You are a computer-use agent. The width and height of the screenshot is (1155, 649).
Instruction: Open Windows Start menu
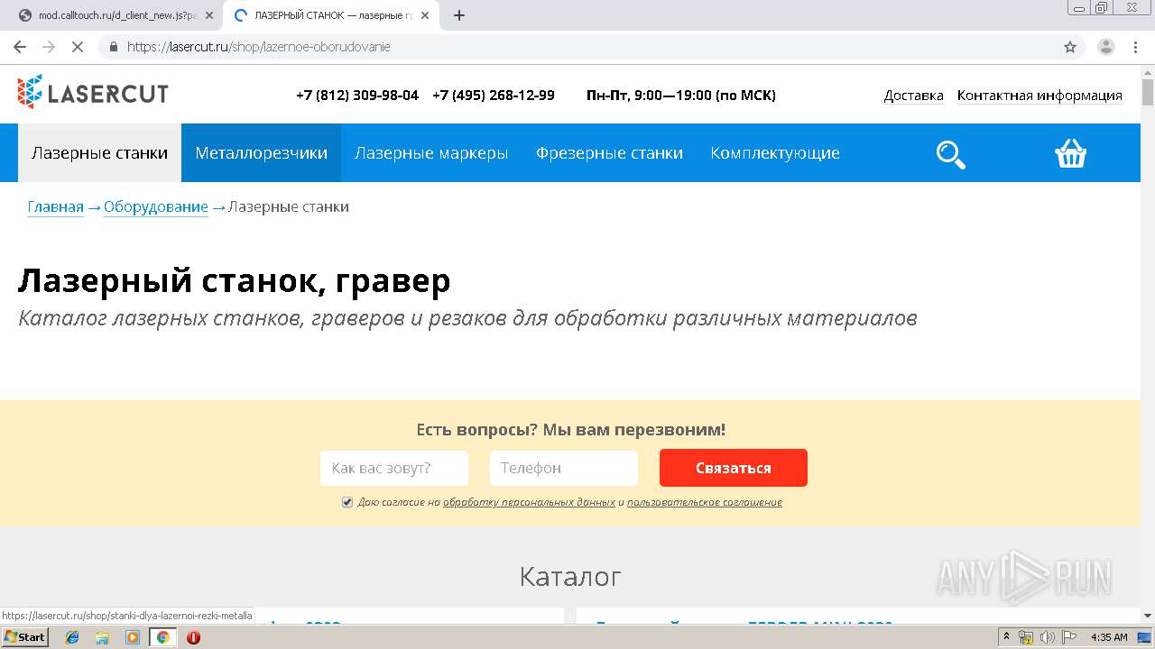[x=24, y=637]
